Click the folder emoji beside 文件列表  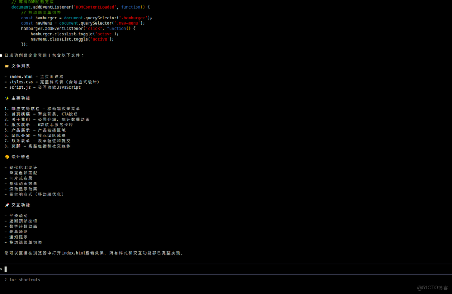click(7, 66)
